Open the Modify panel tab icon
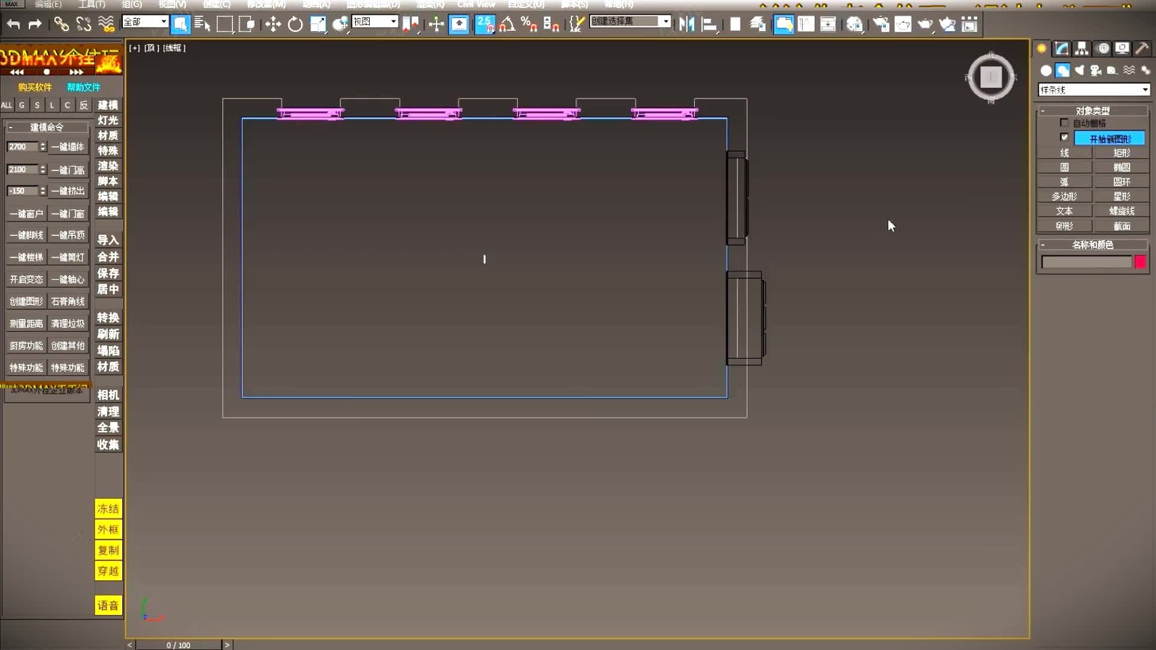Image resolution: width=1156 pixels, height=650 pixels. [x=1061, y=49]
